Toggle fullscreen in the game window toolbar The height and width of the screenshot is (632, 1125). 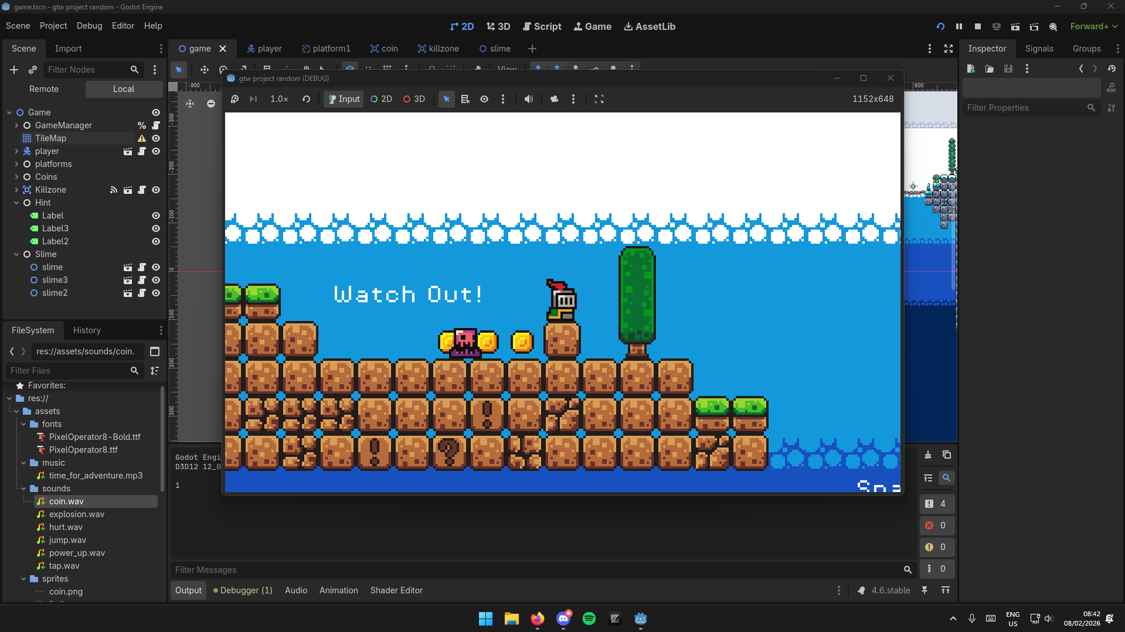(x=599, y=99)
